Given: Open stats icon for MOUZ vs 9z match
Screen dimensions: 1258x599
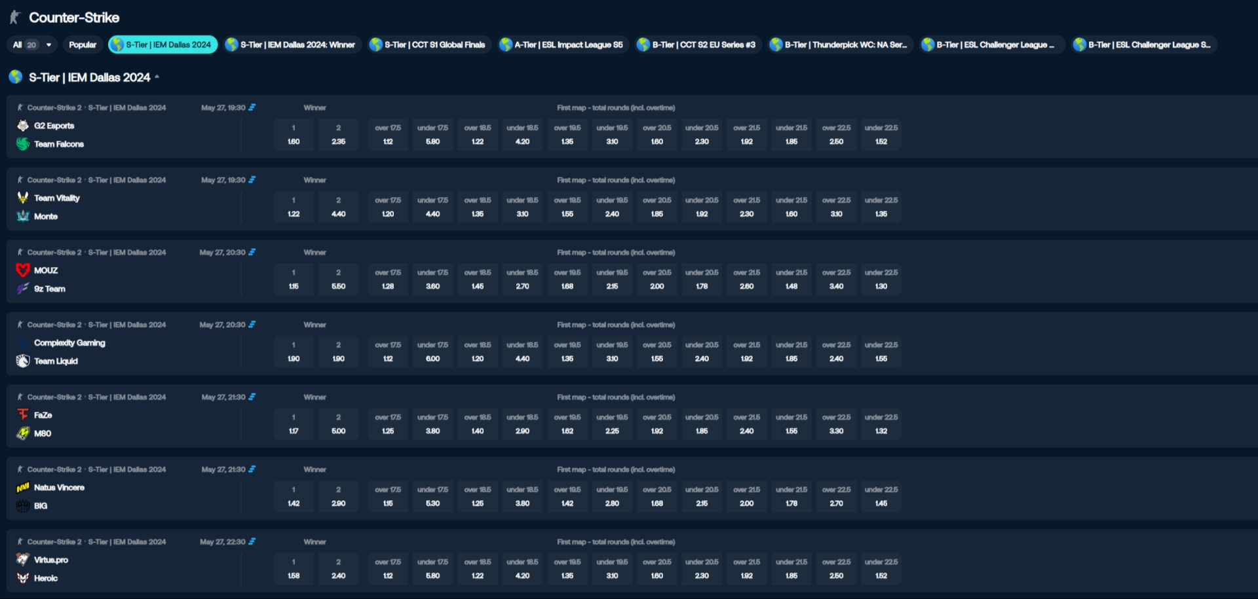Looking at the screenshot, I should (x=252, y=252).
